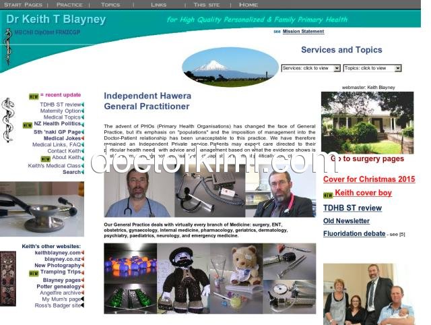Visit blayney.co.nz link
The height and width of the screenshot is (325, 431).
click(x=63, y=259)
